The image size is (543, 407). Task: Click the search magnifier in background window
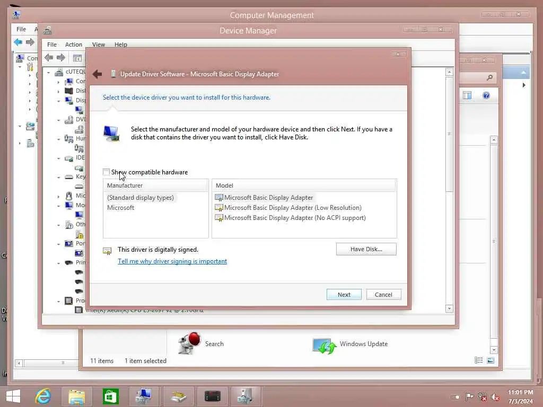[x=489, y=77]
